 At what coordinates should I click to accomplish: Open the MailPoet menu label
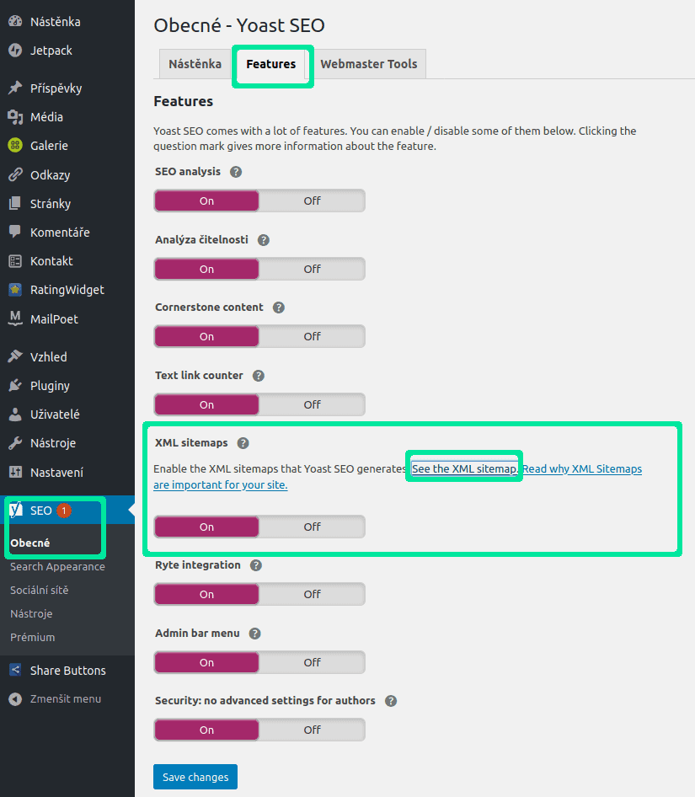point(54,319)
